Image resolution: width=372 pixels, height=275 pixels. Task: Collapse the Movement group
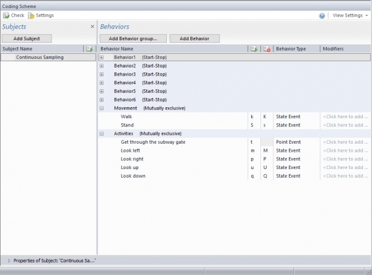(102, 108)
